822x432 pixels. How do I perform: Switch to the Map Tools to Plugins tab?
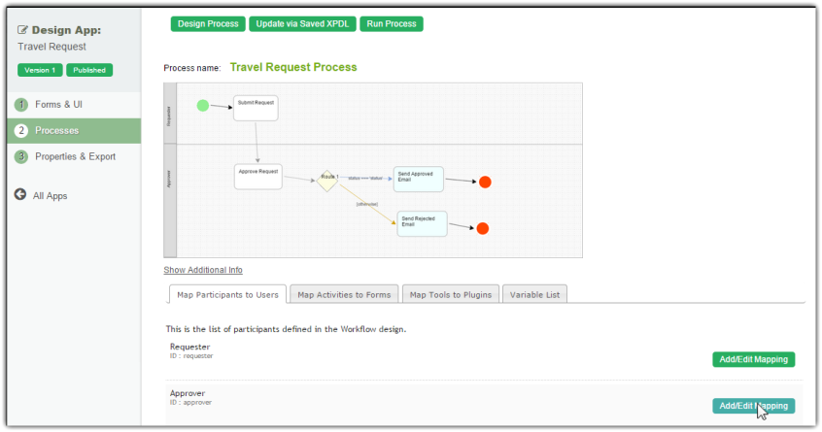[452, 295]
